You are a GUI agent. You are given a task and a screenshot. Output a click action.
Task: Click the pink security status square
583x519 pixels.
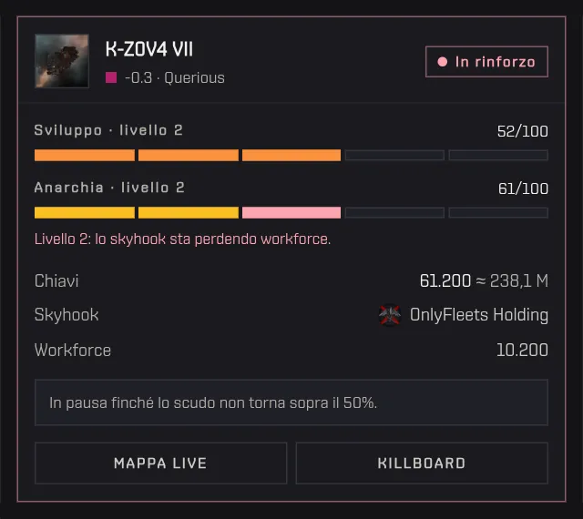[111, 77]
